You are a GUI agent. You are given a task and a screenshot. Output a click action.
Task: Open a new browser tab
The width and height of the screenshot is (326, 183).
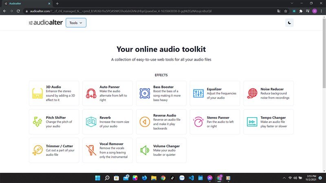(57, 3)
